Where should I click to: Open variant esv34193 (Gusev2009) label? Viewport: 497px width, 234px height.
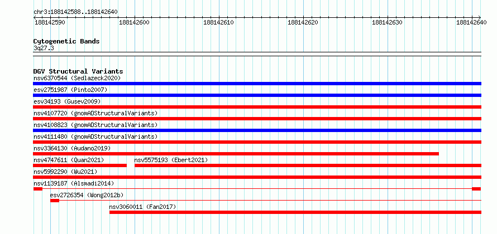click(67, 101)
